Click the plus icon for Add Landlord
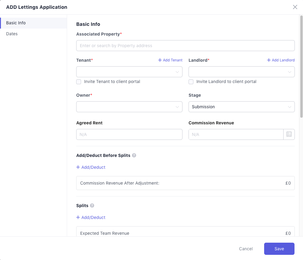The image size is (303, 260). pyautogui.click(x=269, y=60)
